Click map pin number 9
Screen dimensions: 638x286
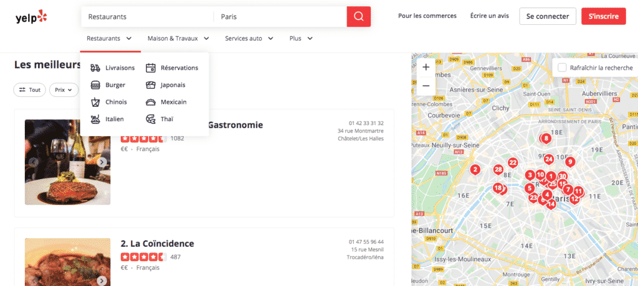click(x=570, y=162)
